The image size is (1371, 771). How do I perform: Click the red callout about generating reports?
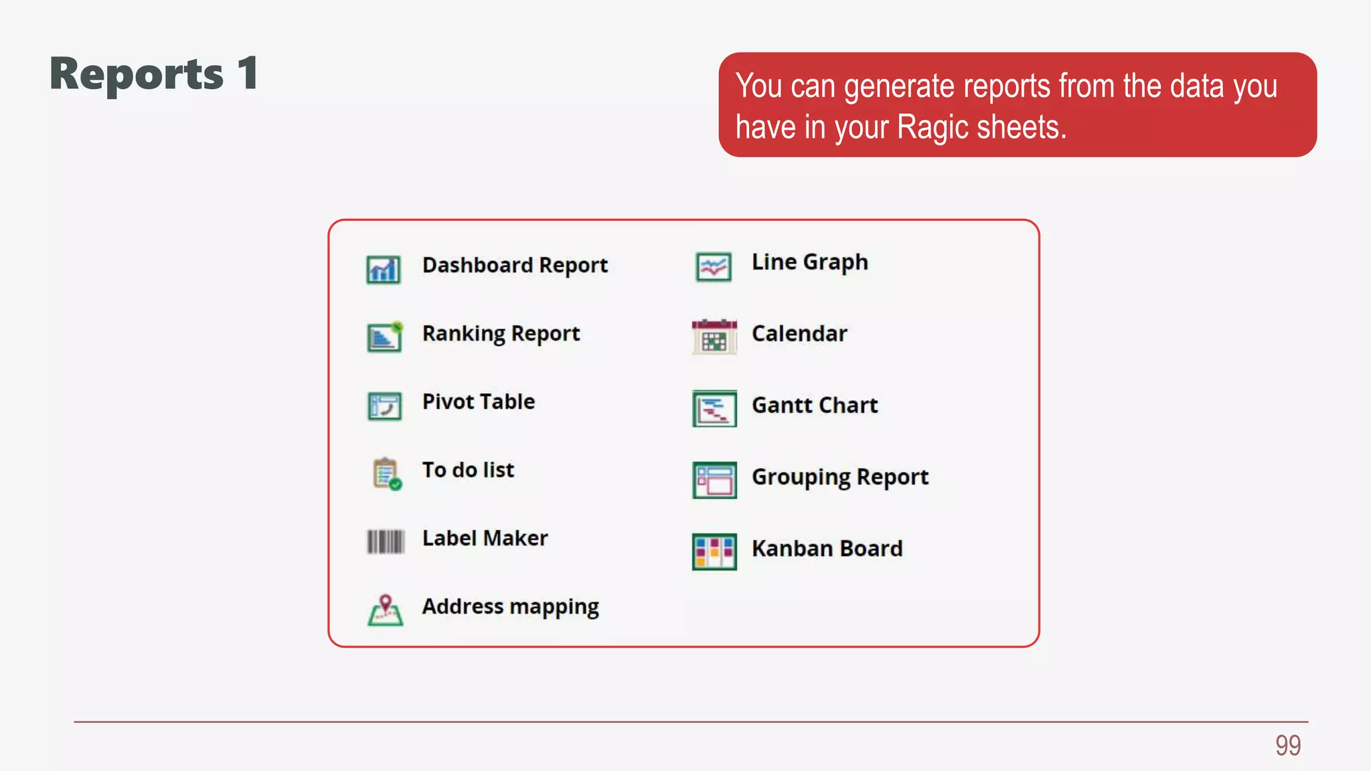coord(1018,105)
